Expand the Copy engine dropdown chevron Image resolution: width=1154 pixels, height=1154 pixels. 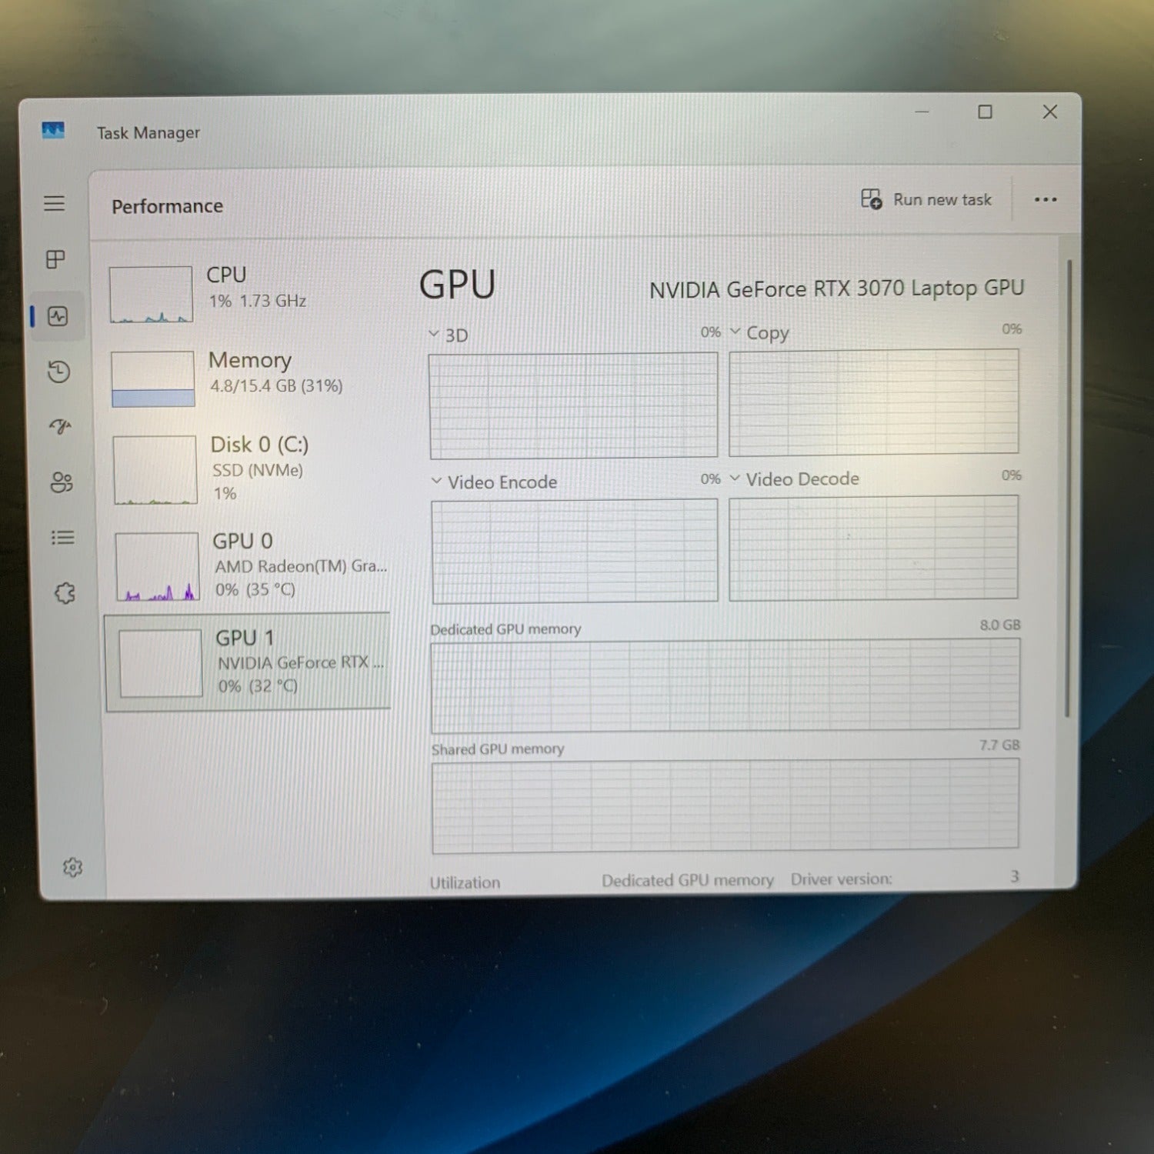tap(735, 332)
